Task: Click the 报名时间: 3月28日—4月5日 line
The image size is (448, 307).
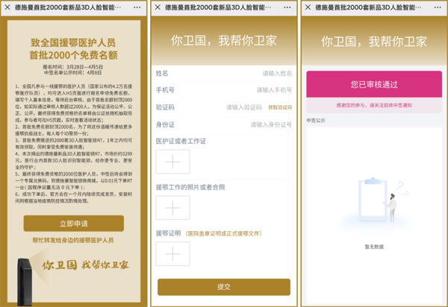Action: (73, 67)
